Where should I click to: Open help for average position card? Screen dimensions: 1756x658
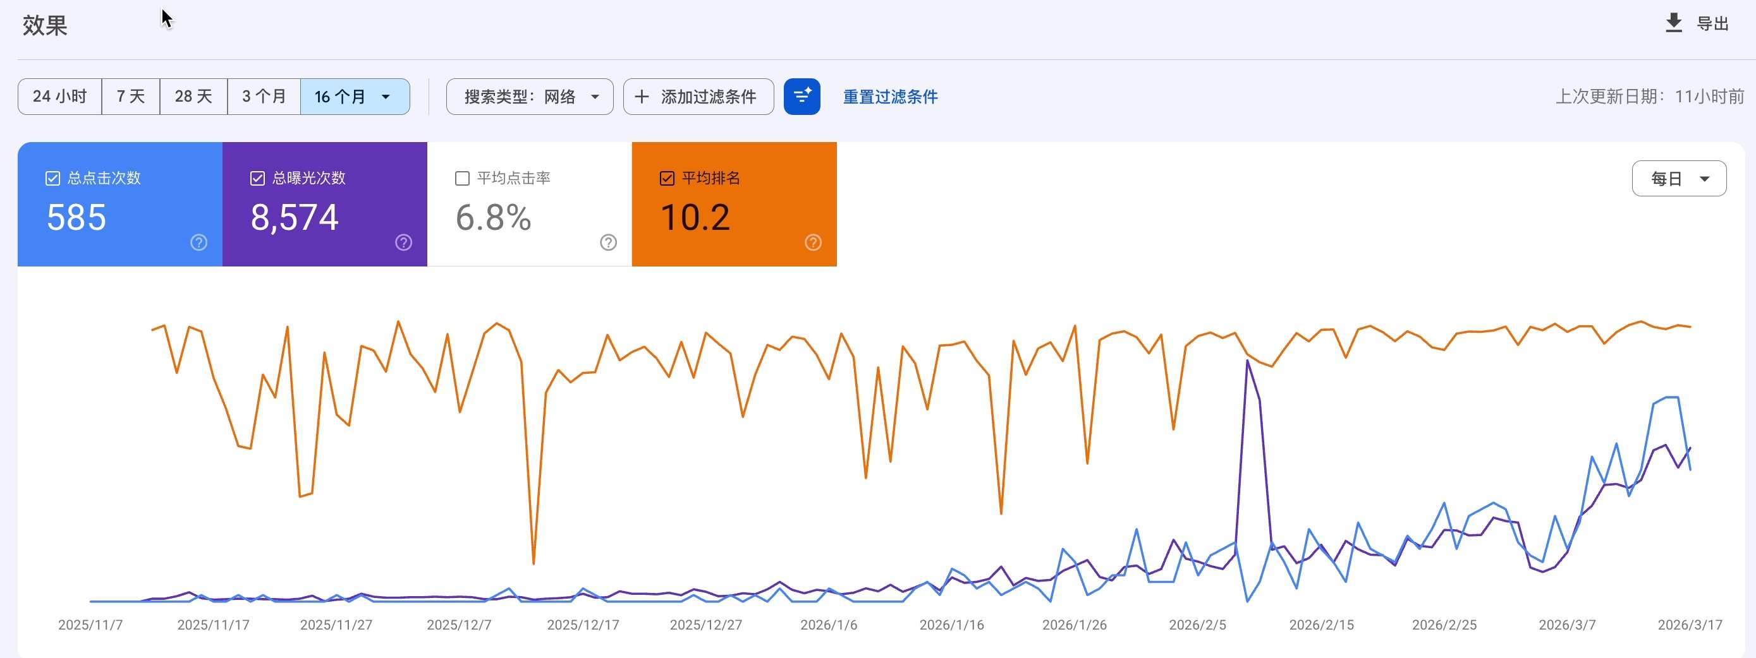pos(814,242)
